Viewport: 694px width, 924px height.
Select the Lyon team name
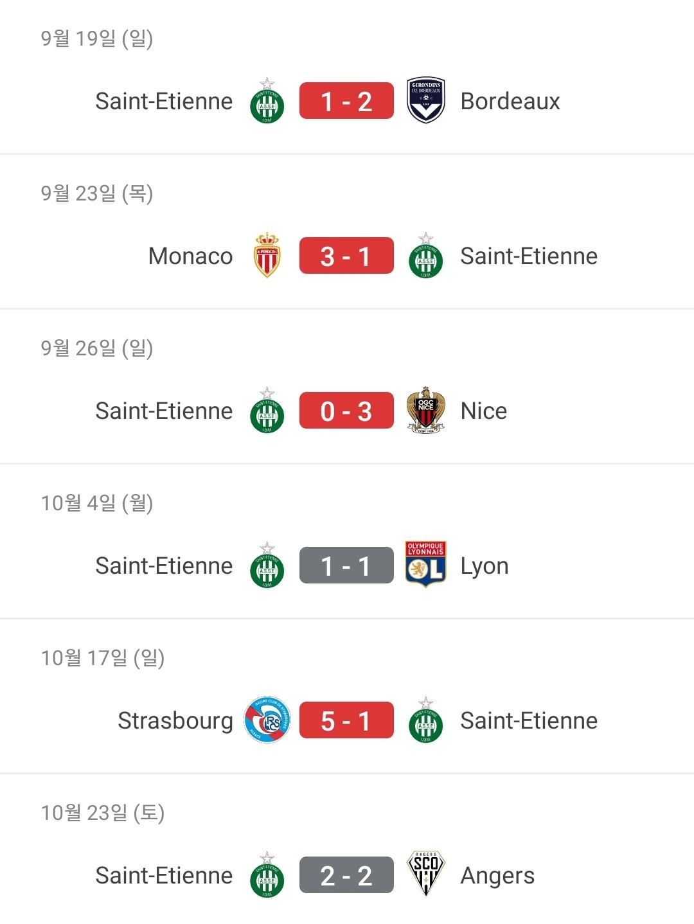[485, 567]
